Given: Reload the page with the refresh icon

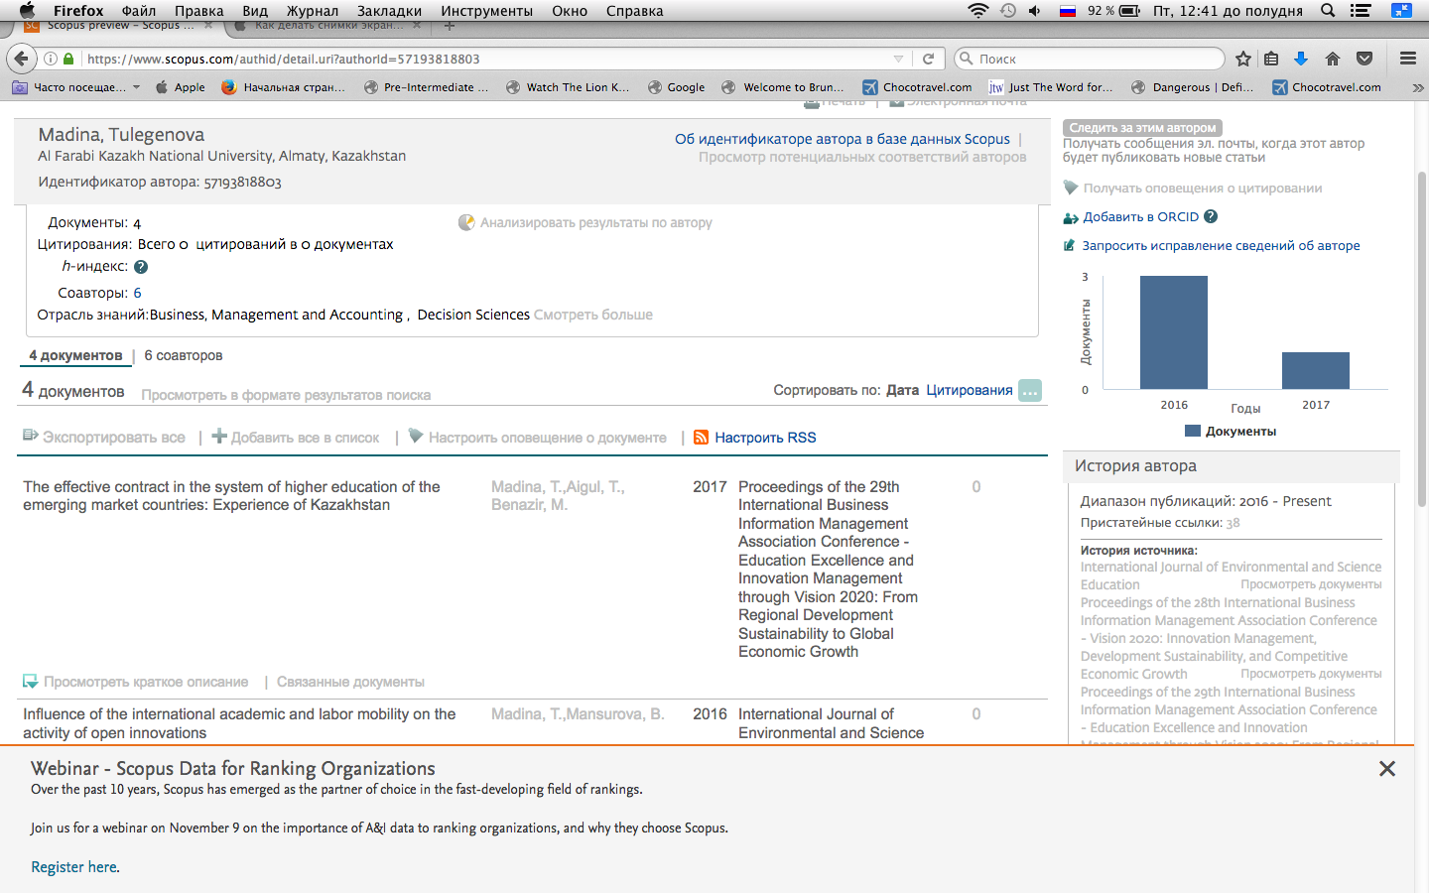Looking at the screenshot, I should pyautogui.click(x=928, y=59).
